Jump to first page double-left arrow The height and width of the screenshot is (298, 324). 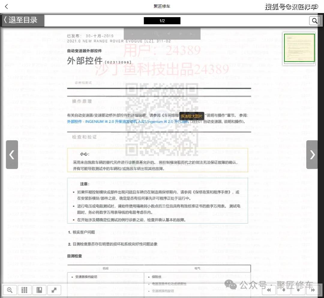269,290
